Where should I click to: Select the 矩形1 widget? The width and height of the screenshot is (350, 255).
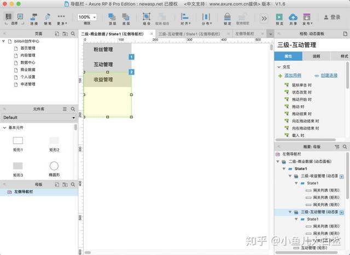(18, 144)
